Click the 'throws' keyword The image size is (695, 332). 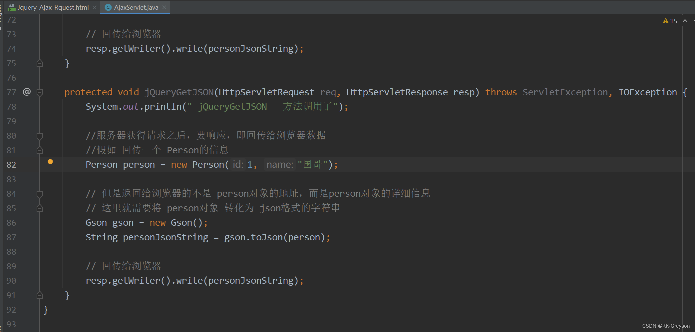tap(501, 92)
